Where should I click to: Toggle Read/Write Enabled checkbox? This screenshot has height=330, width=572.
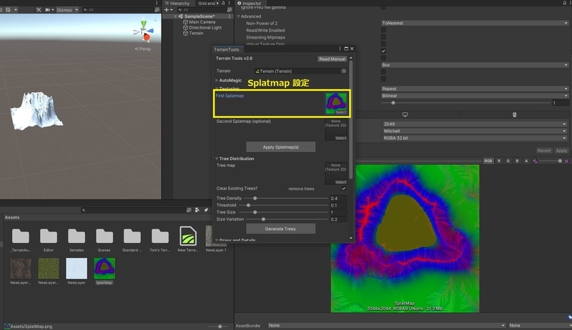coord(383,30)
